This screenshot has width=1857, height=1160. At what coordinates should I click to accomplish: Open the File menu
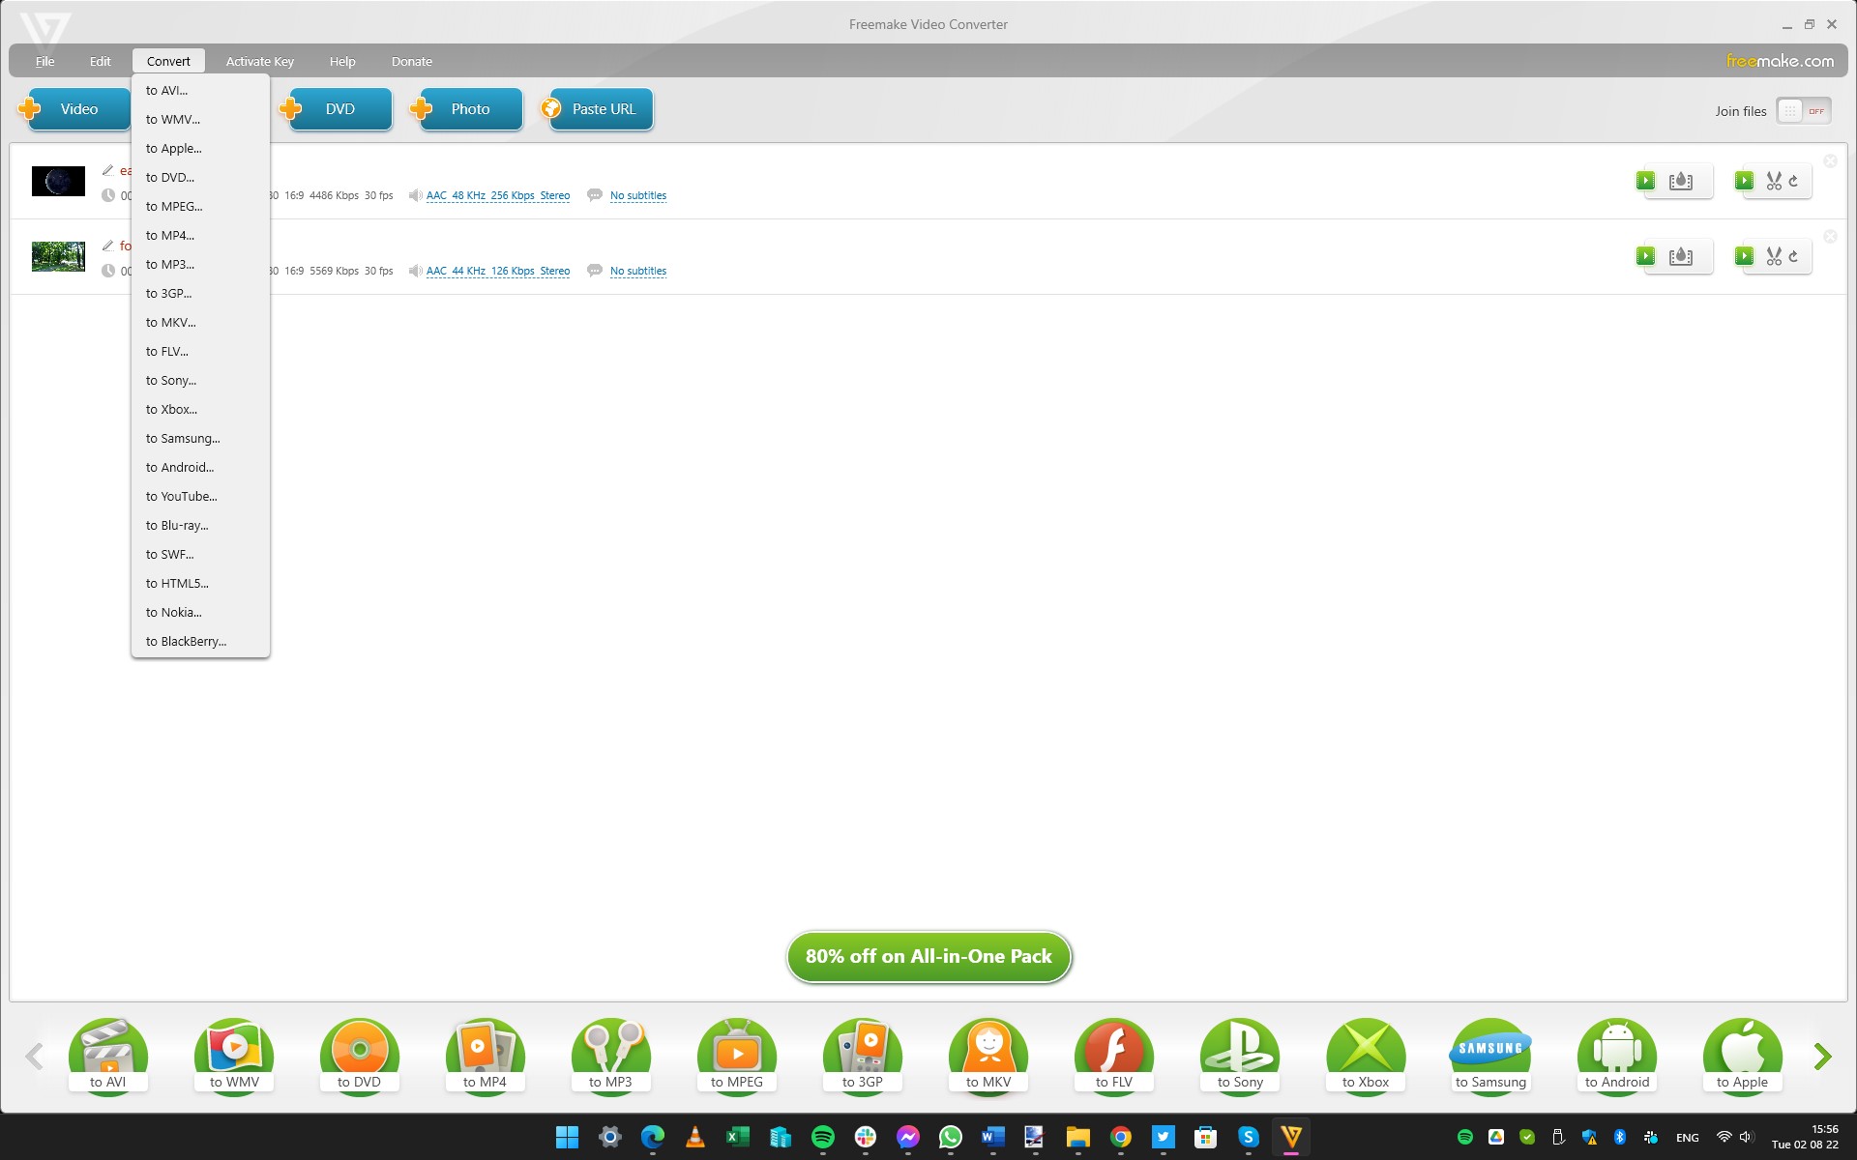[45, 61]
